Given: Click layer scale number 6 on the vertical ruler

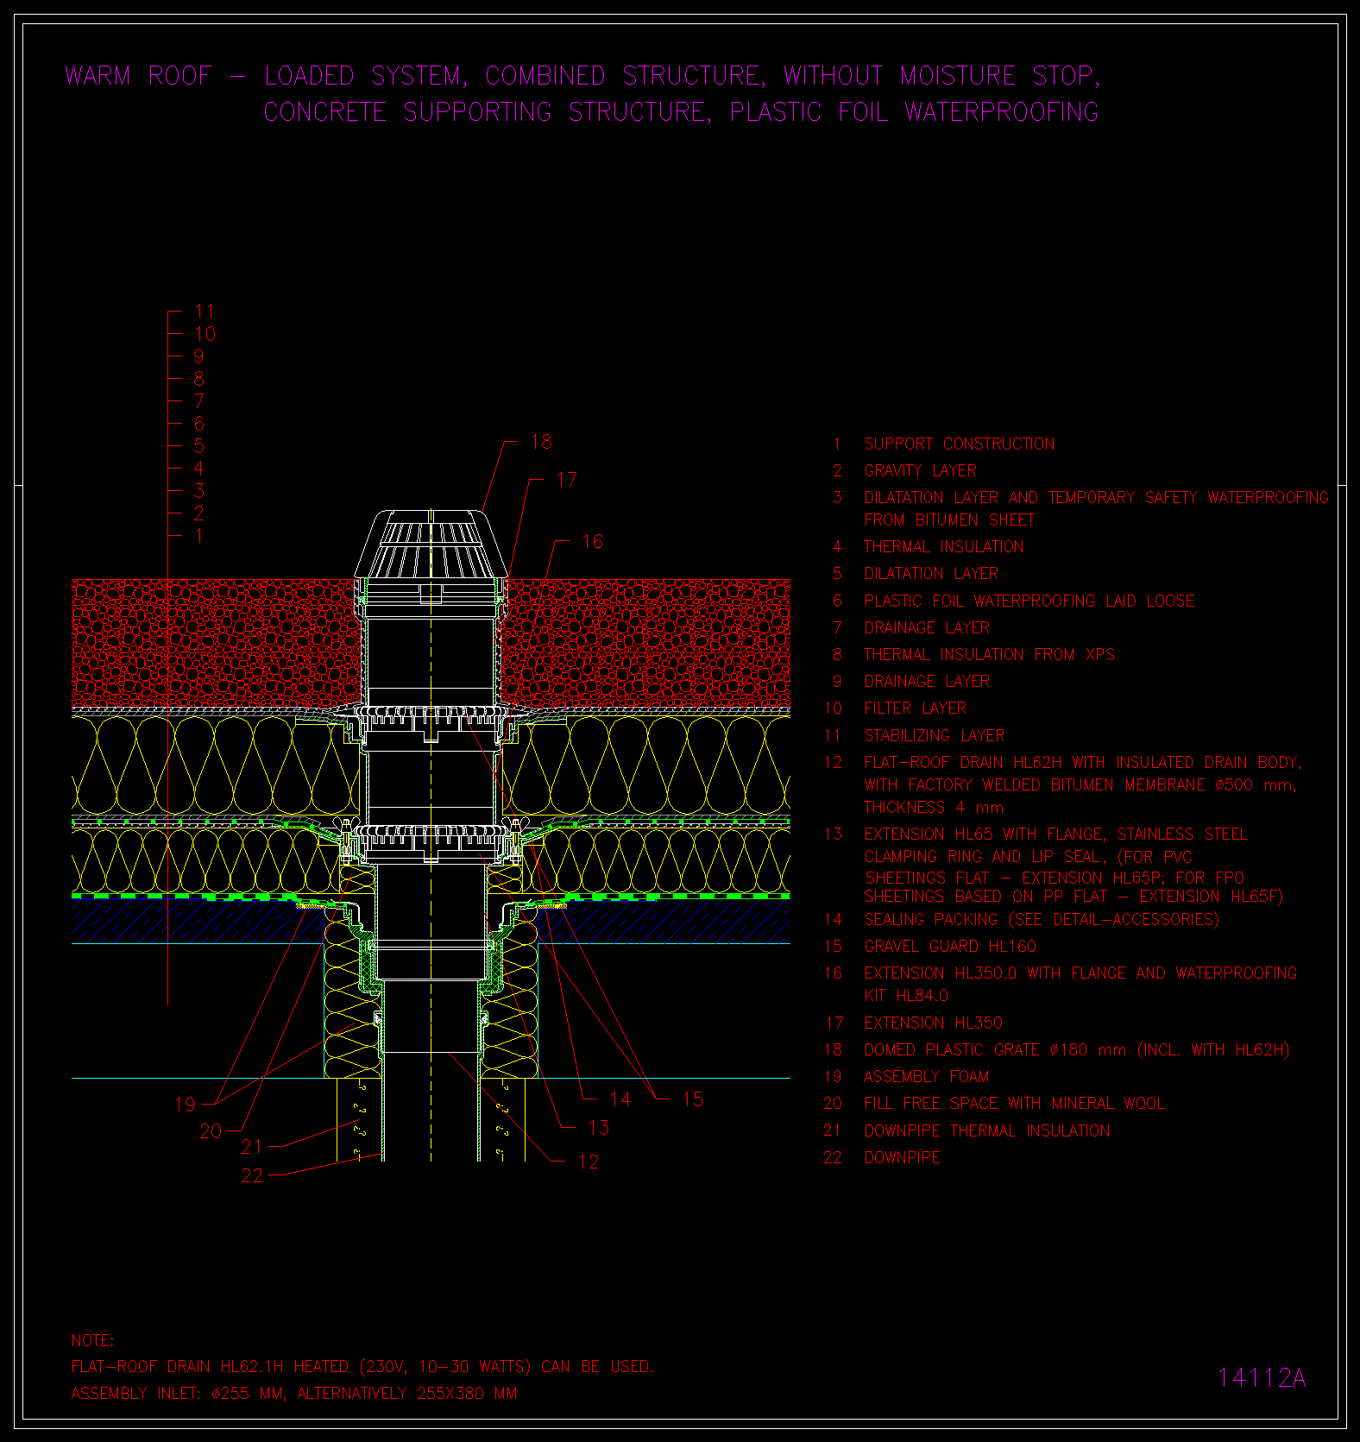Looking at the screenshot, I should 199,424.
